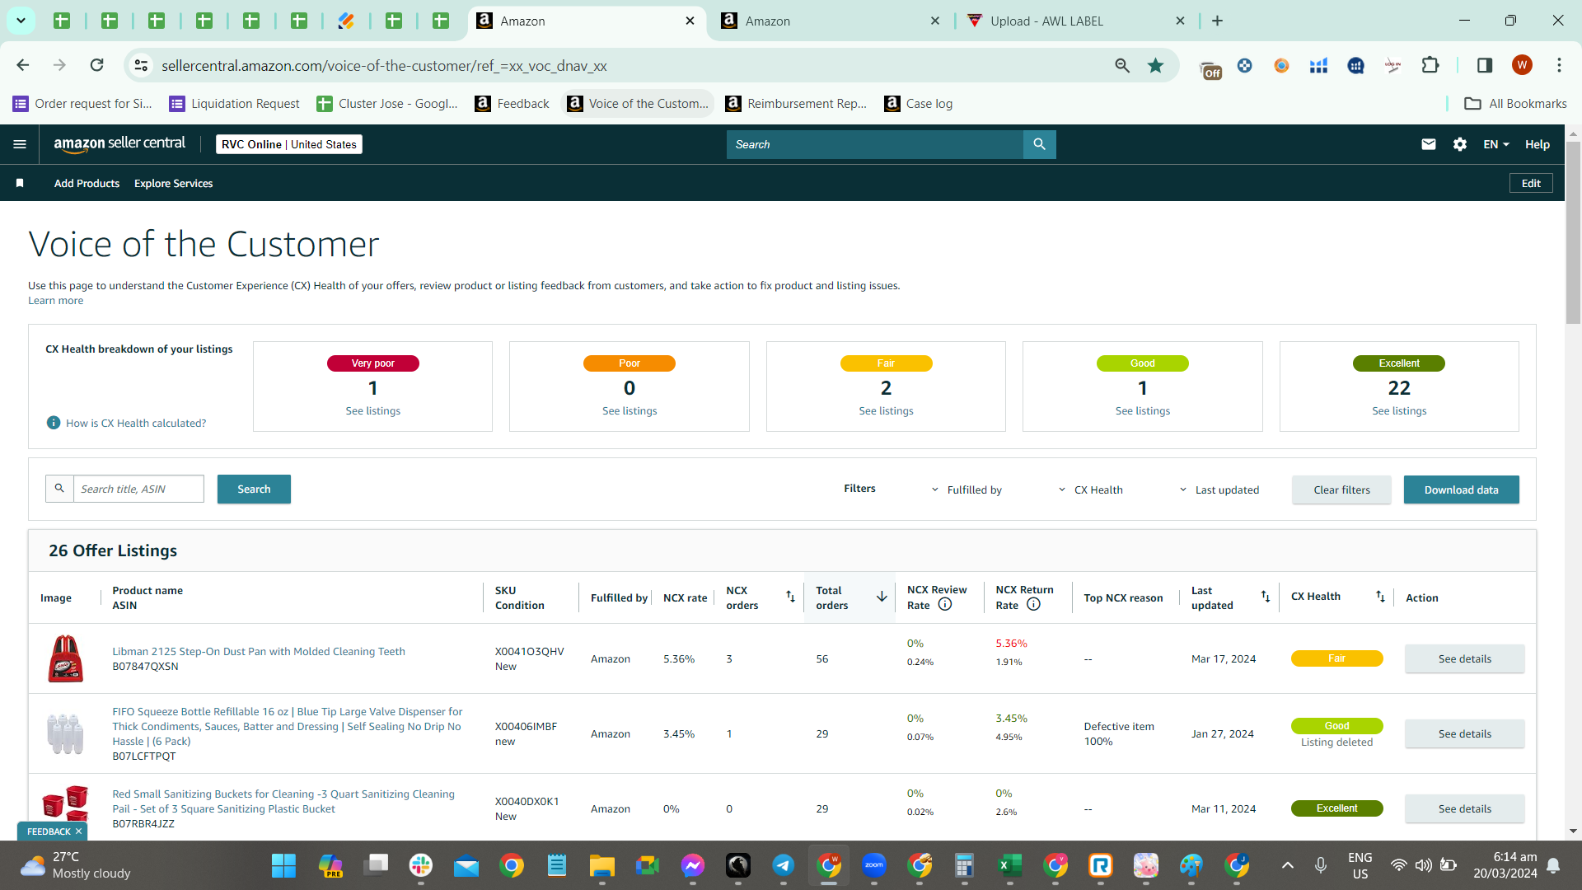See listings under Excellent
The image size is (1582, 890).
(1399, 410)
